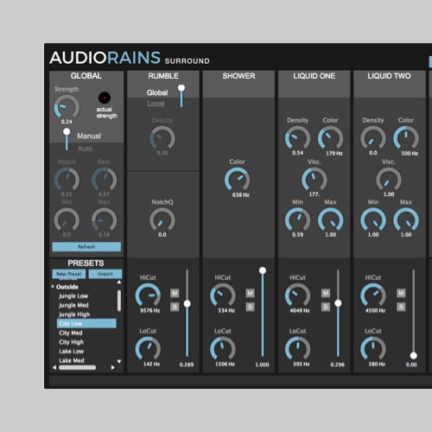Solo the Liquid Two channel
Viewport: 432px width, 432px height.
click(401, 307)
